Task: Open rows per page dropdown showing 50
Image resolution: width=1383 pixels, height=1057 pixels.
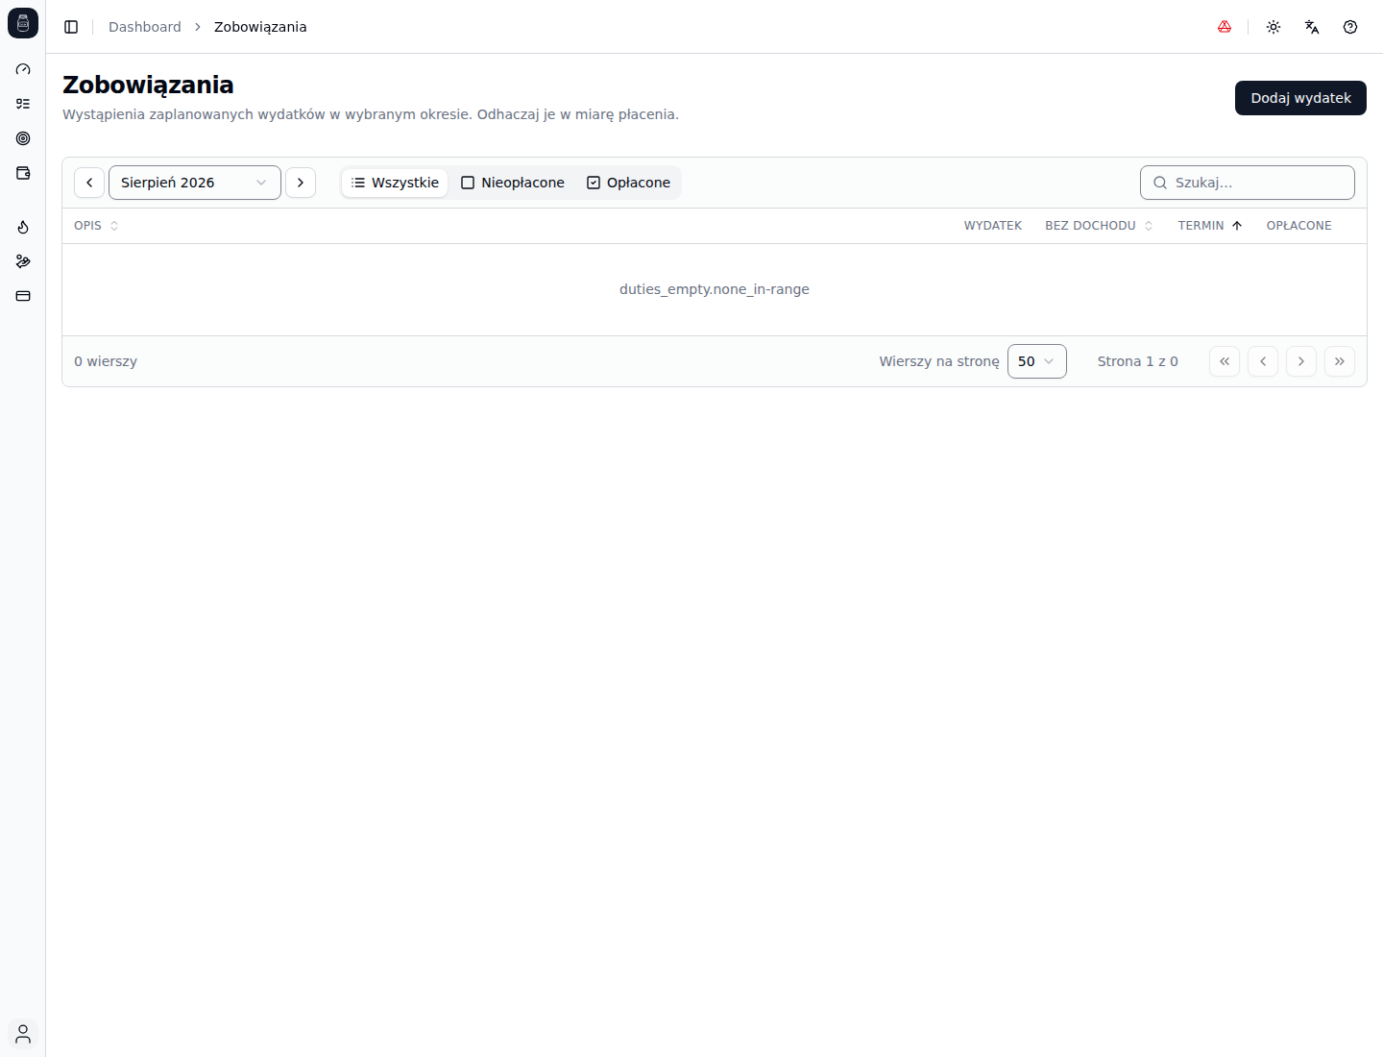Action: pyautogui.click(x=1037, y=361)
